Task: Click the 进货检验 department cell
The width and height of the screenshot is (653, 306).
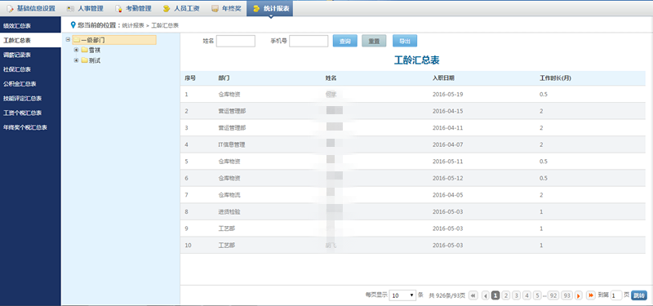Action: 229,211
